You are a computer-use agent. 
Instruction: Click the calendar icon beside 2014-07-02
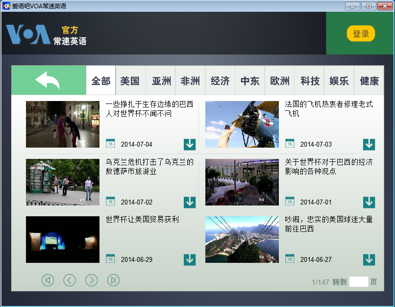pyautogui.click(x=110, y=201)
